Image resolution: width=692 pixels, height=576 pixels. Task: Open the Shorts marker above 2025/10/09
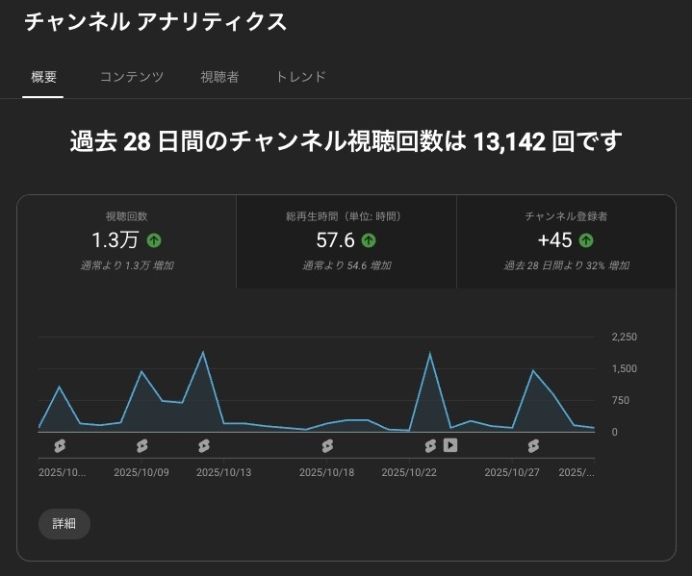tap(142, 445)
